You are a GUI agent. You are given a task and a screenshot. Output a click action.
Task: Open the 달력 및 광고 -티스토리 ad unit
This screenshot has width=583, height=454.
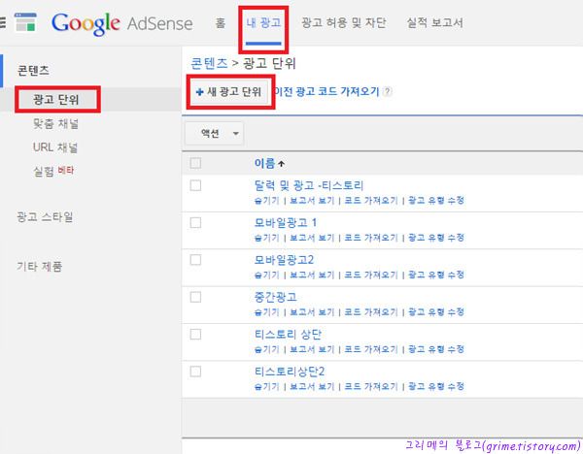point(309,185)
